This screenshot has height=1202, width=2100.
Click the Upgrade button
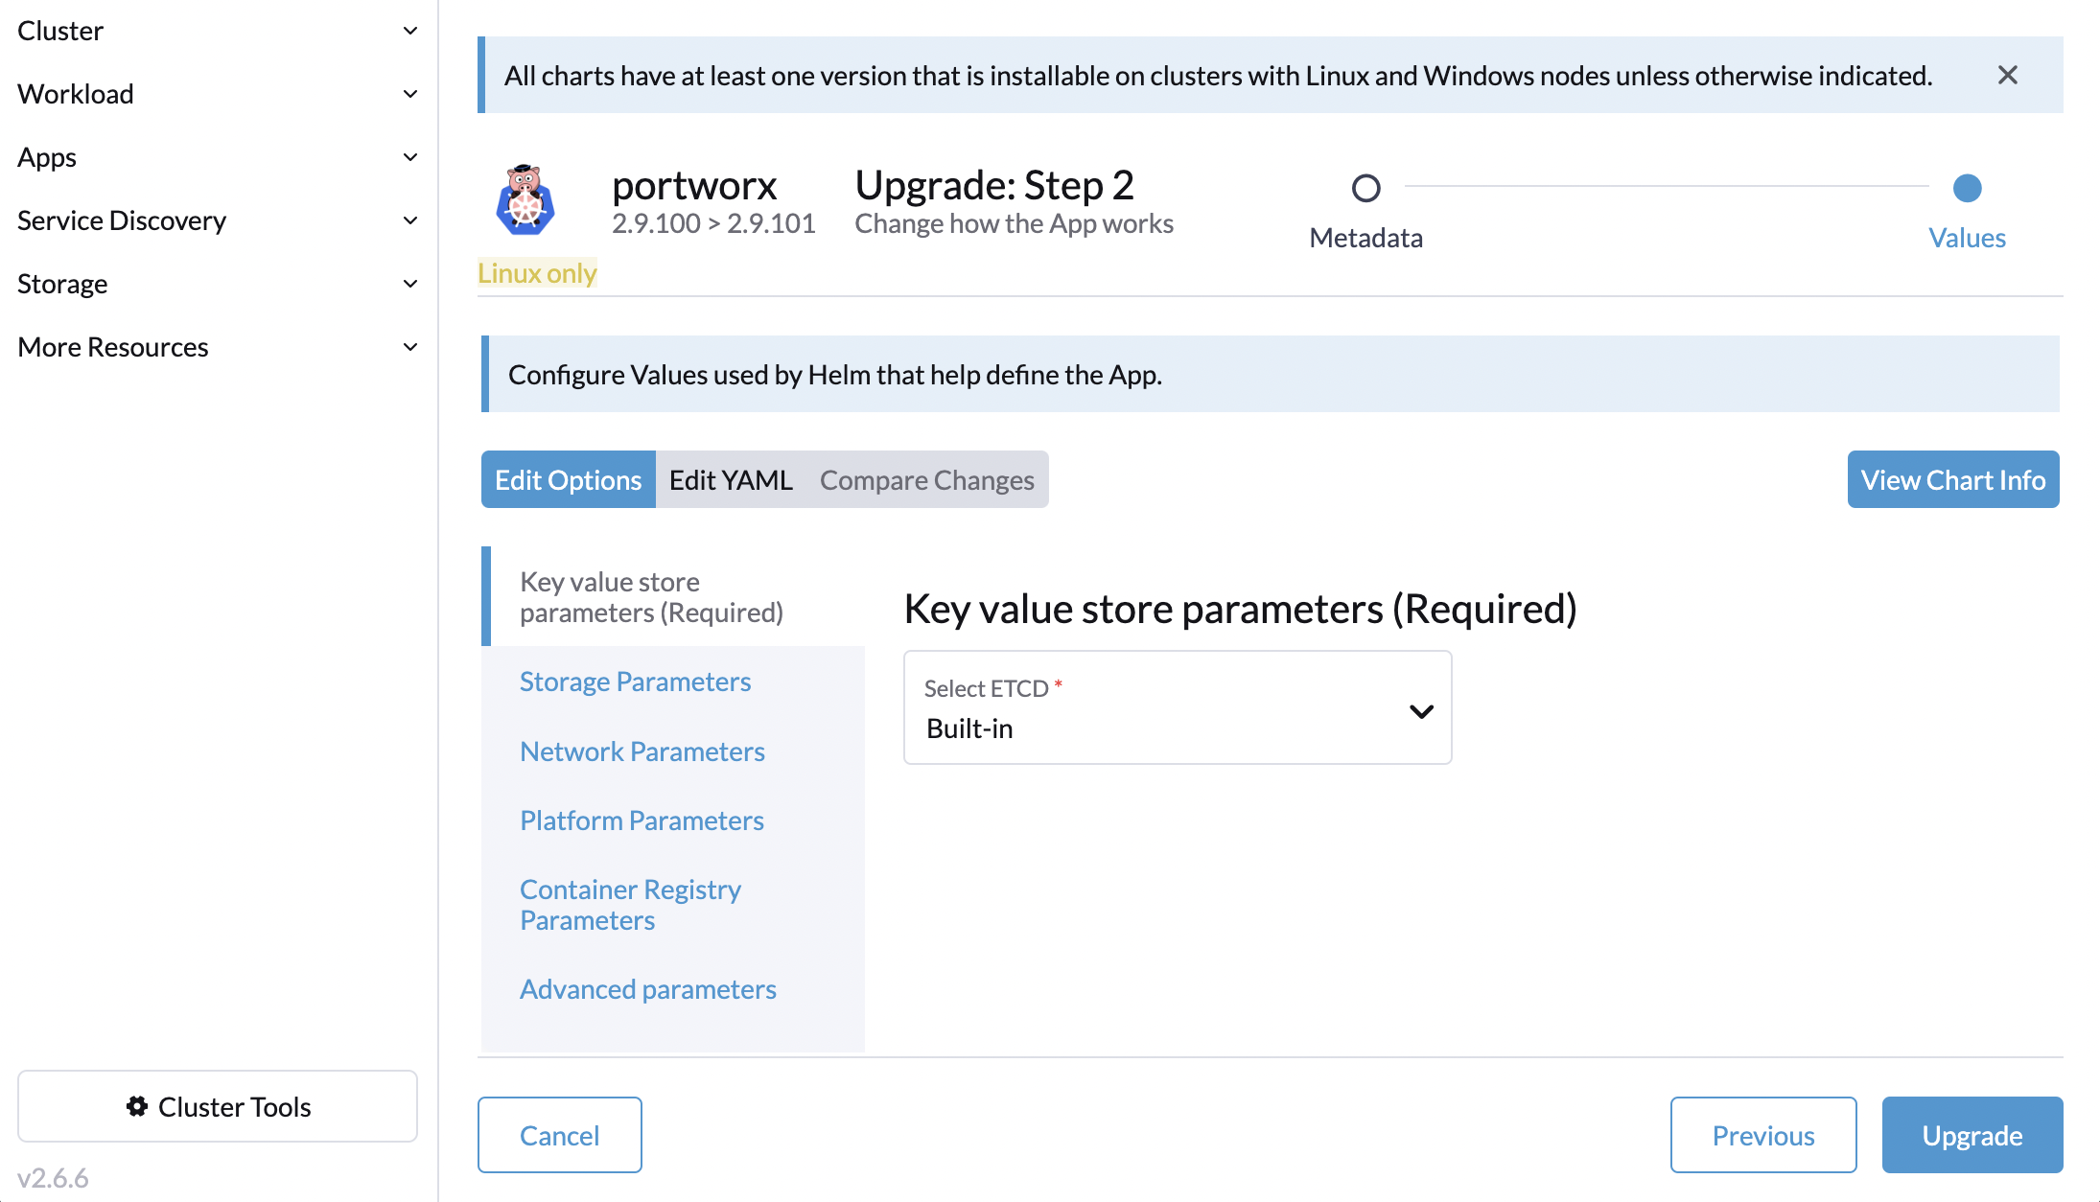pyautogui.click(x=1972, y=1135)
